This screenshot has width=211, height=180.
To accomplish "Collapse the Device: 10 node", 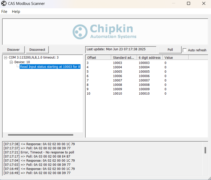I will [x=11, y=62].
